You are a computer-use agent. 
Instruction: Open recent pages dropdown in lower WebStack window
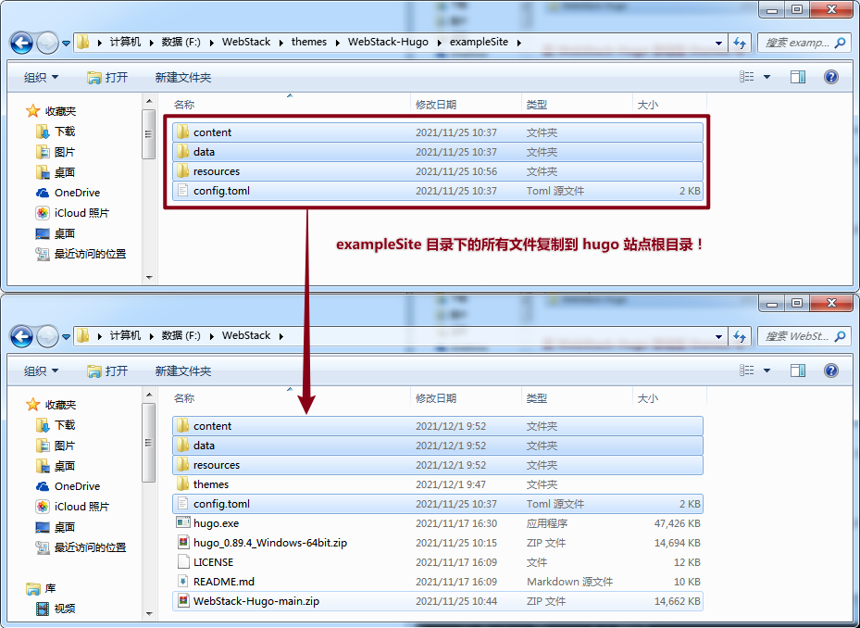point(66,336)
